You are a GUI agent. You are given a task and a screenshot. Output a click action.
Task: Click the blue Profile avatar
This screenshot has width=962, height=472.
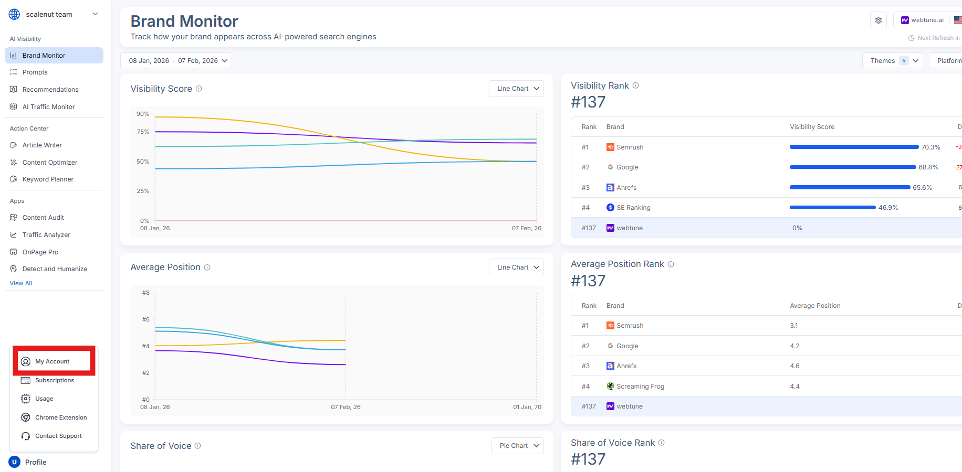pyautogui.click(x=14, y=462)
